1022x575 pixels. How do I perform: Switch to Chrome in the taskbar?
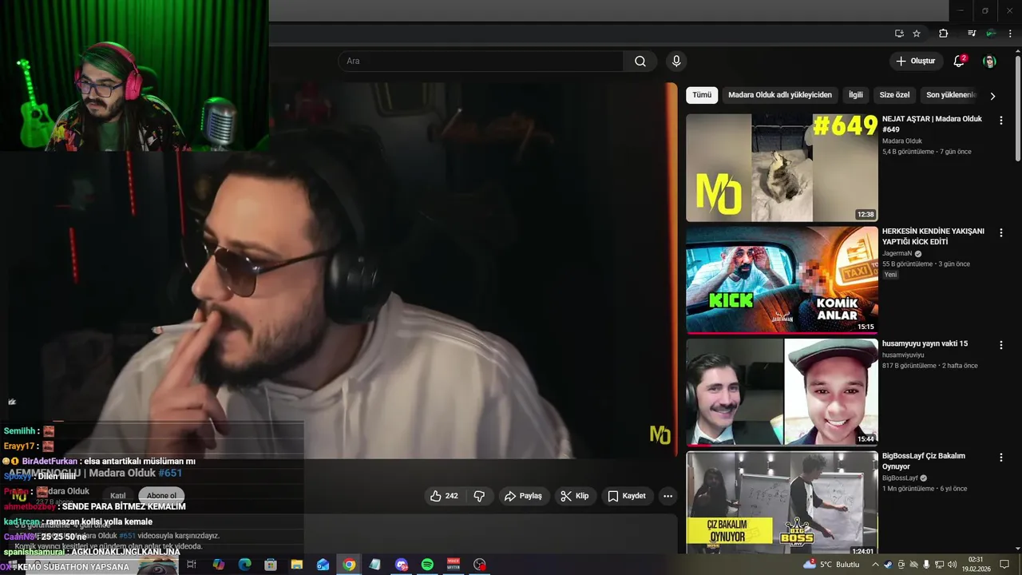349,565
